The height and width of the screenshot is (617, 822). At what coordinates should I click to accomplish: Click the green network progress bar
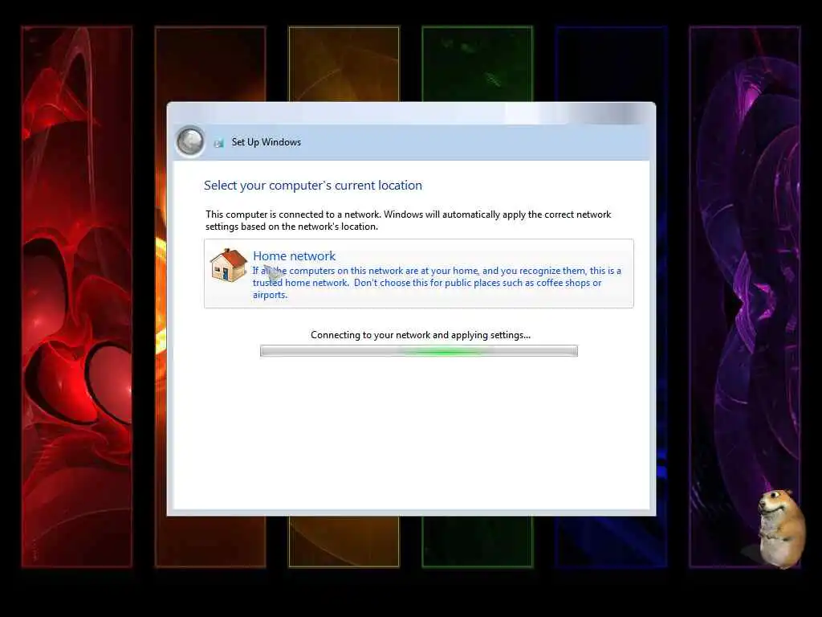pyautogui.click(x=419, y=351)
